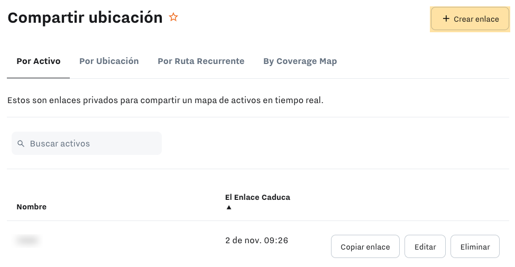Go to the By Coverage Map tab
Viewport: 515px width, 267px height.
pos(300,61)
